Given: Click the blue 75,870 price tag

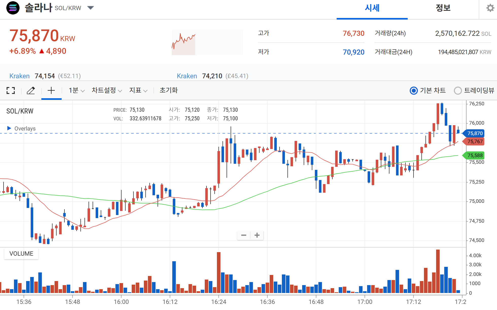Looking at the screenshot, I should tap(474, 133).
